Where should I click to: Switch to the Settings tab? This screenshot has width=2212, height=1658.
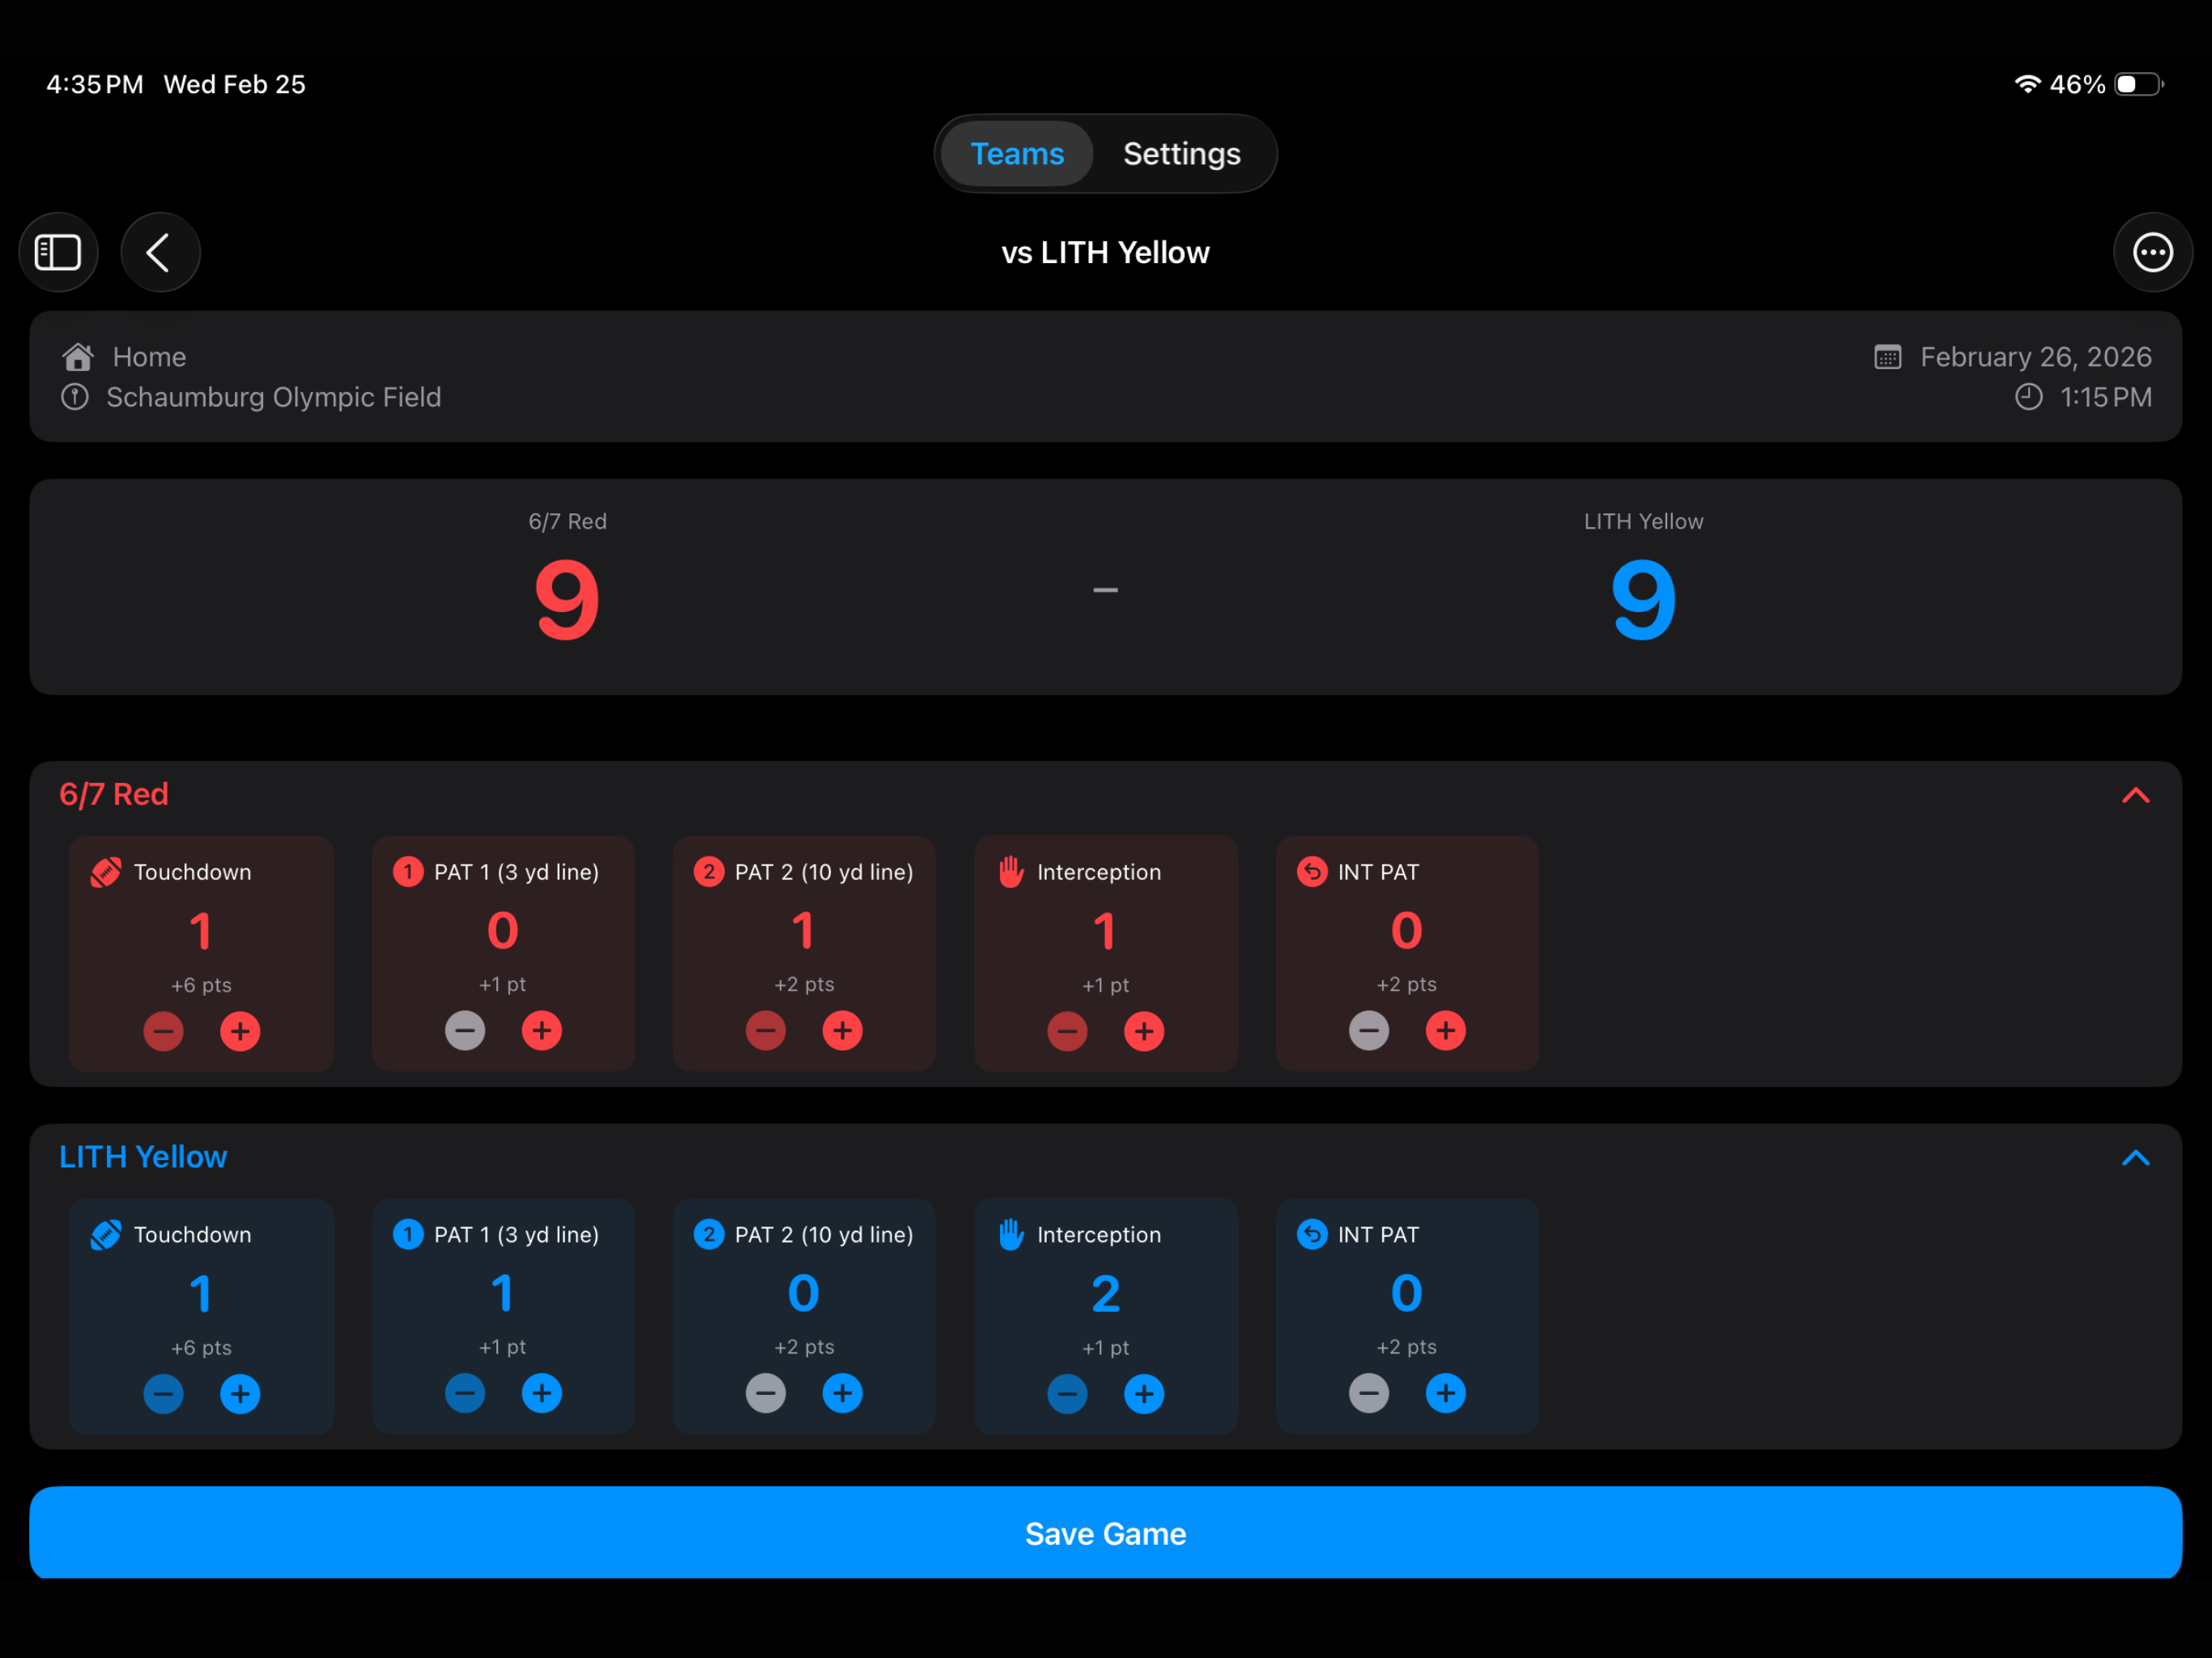[x=1181, y=154]
